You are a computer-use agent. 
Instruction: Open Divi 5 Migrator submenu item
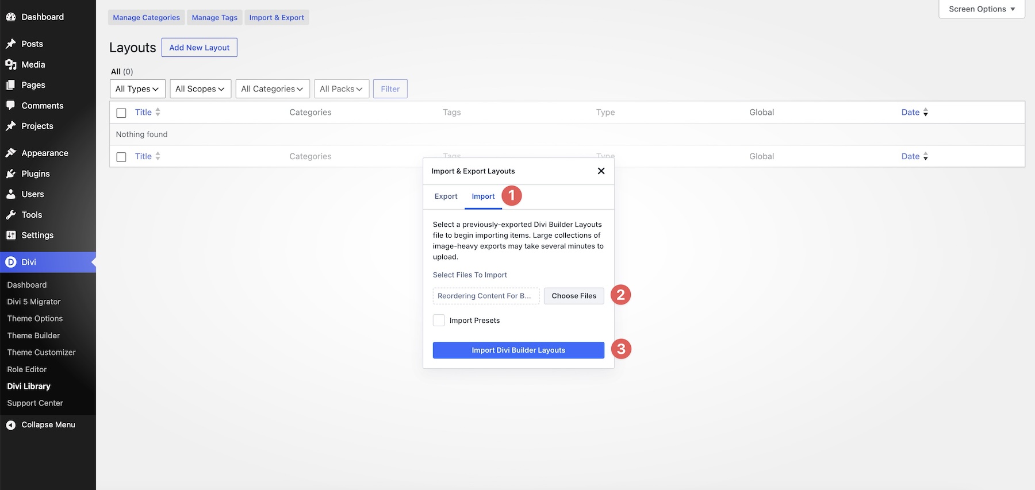34,302
